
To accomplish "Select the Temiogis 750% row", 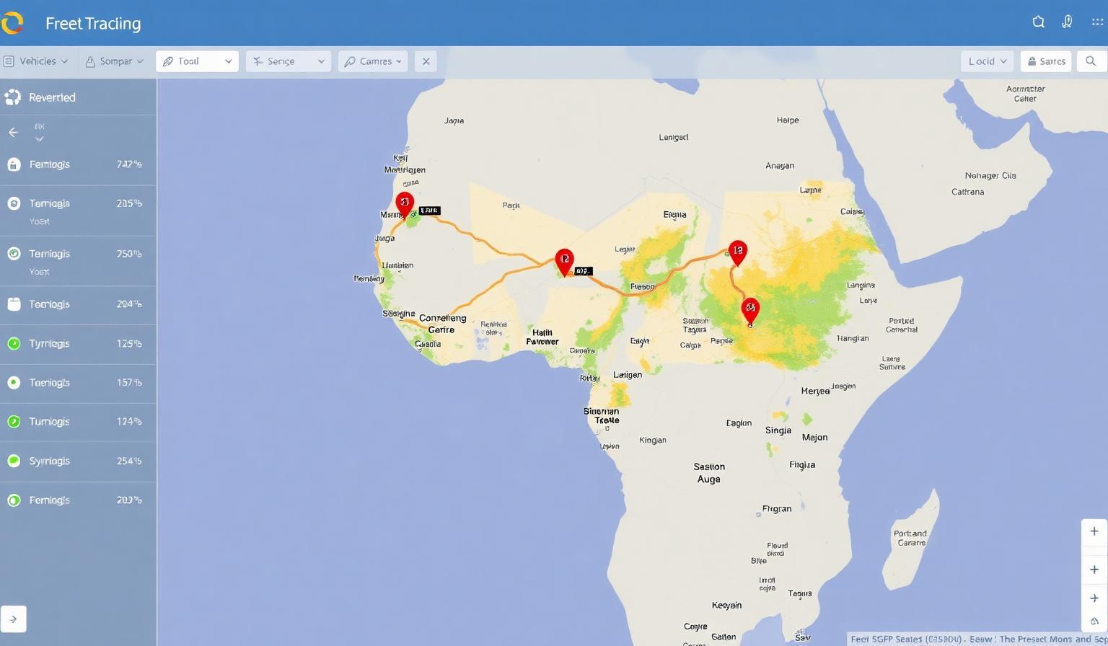I will [x=78, y=261].
